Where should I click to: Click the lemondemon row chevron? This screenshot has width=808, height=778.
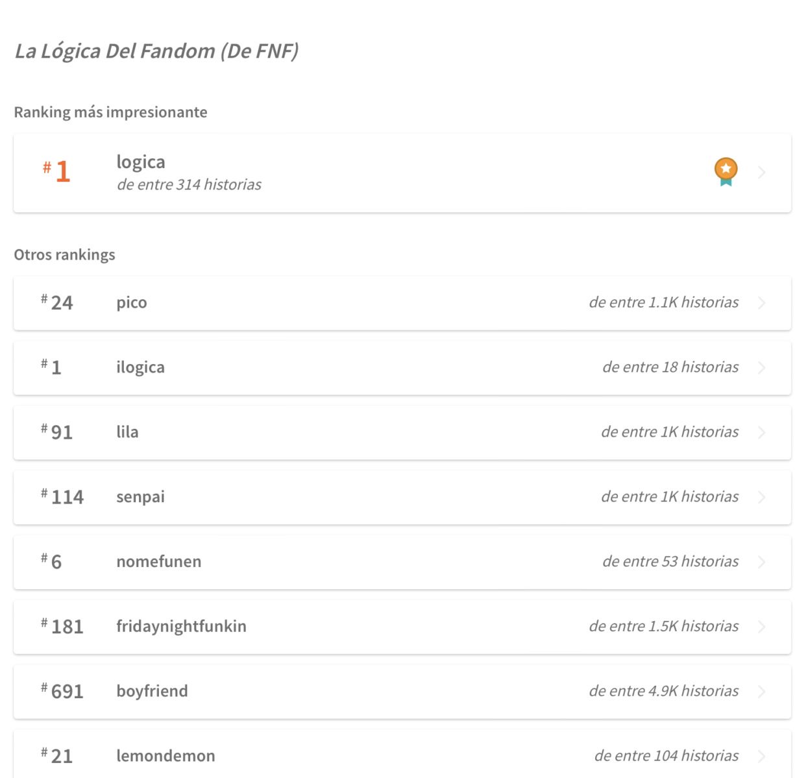pos(762,757)
